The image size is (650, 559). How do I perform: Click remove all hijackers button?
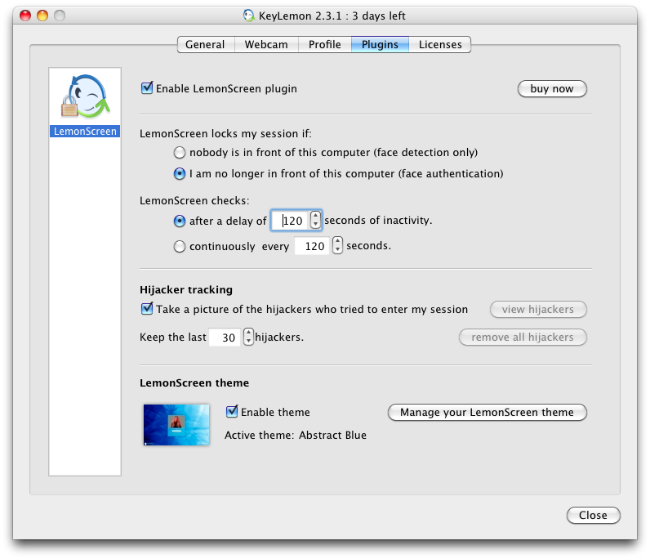point(523,338)
